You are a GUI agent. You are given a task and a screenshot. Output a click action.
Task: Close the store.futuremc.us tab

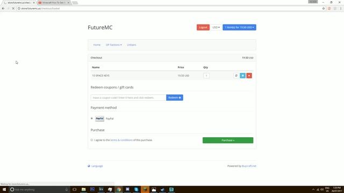(34, 3)
